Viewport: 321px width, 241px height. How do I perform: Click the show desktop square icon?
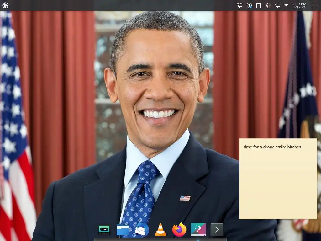point(314,5)
